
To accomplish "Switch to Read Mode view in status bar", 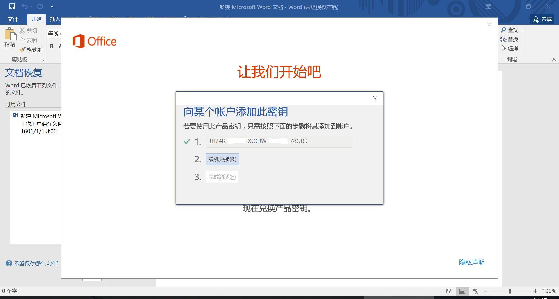I will (x=449, y=291).
